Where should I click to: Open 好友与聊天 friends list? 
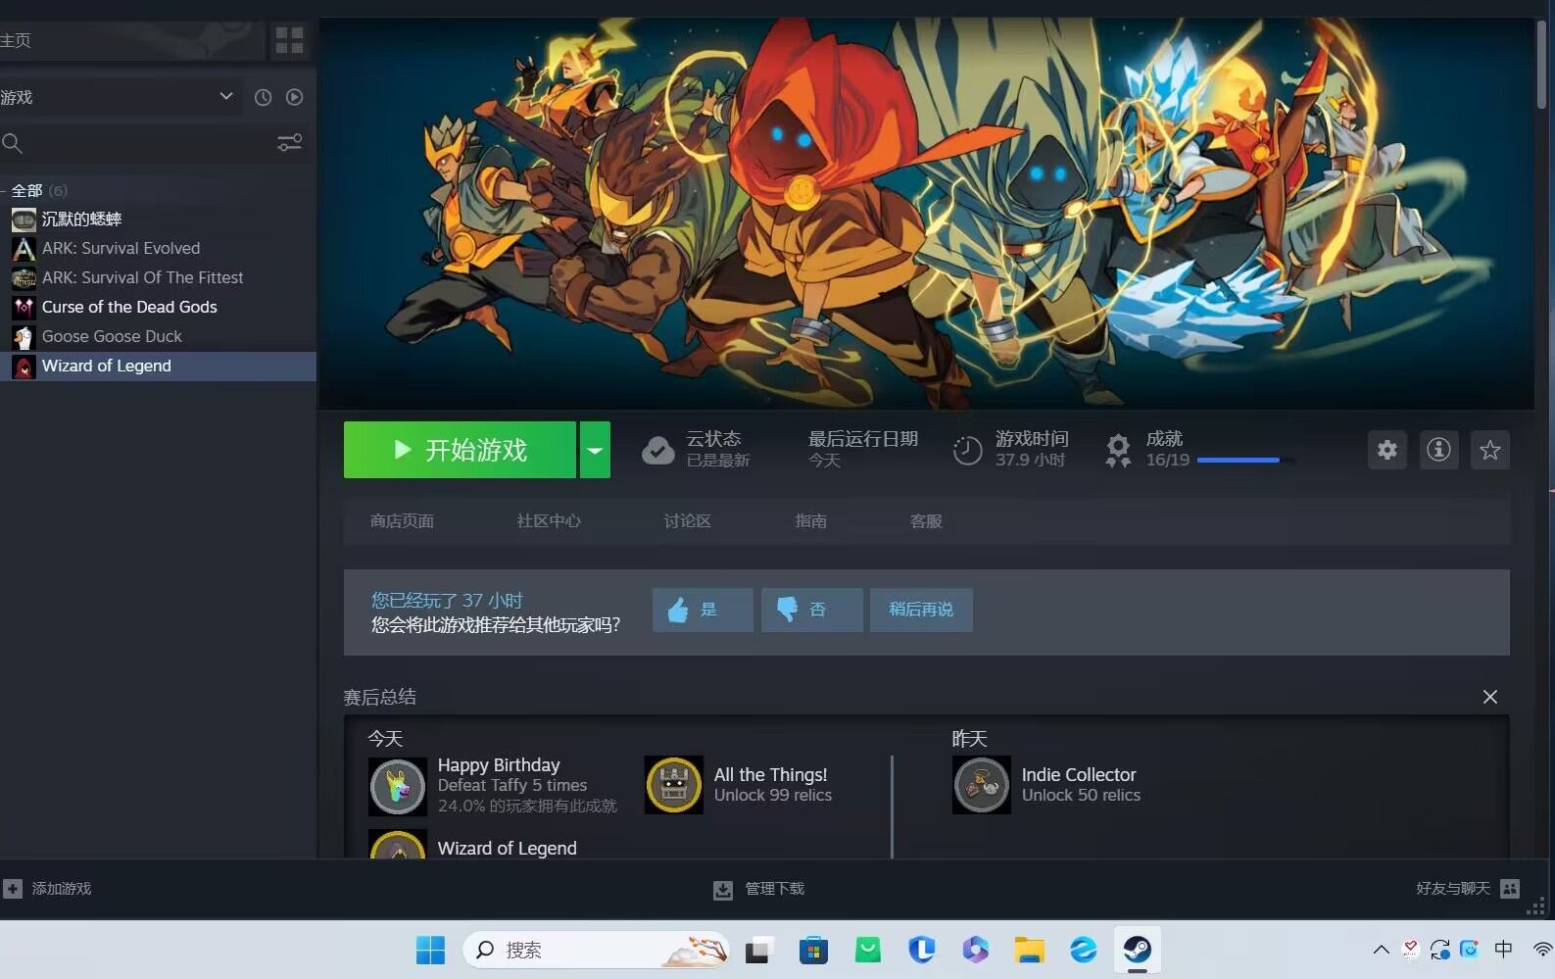pos(1467,889)
